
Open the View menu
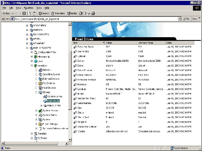pyautogui.click(x=19, y=8)
